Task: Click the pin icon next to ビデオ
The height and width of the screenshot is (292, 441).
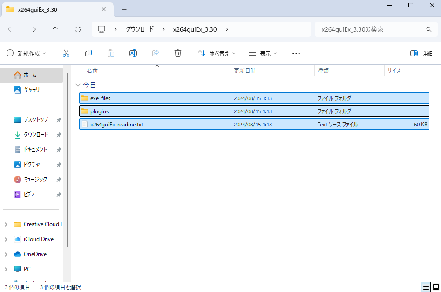Action: coord(59,195)
